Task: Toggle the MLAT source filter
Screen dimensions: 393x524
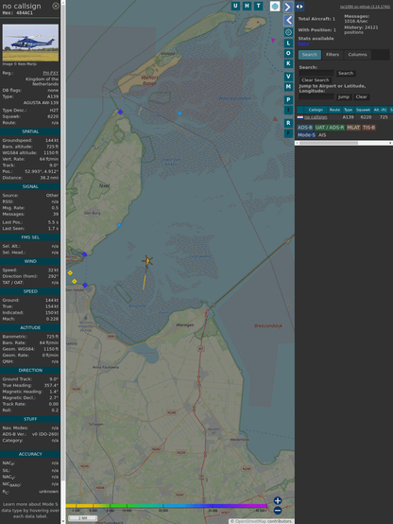Action: [x=353, y=128]
